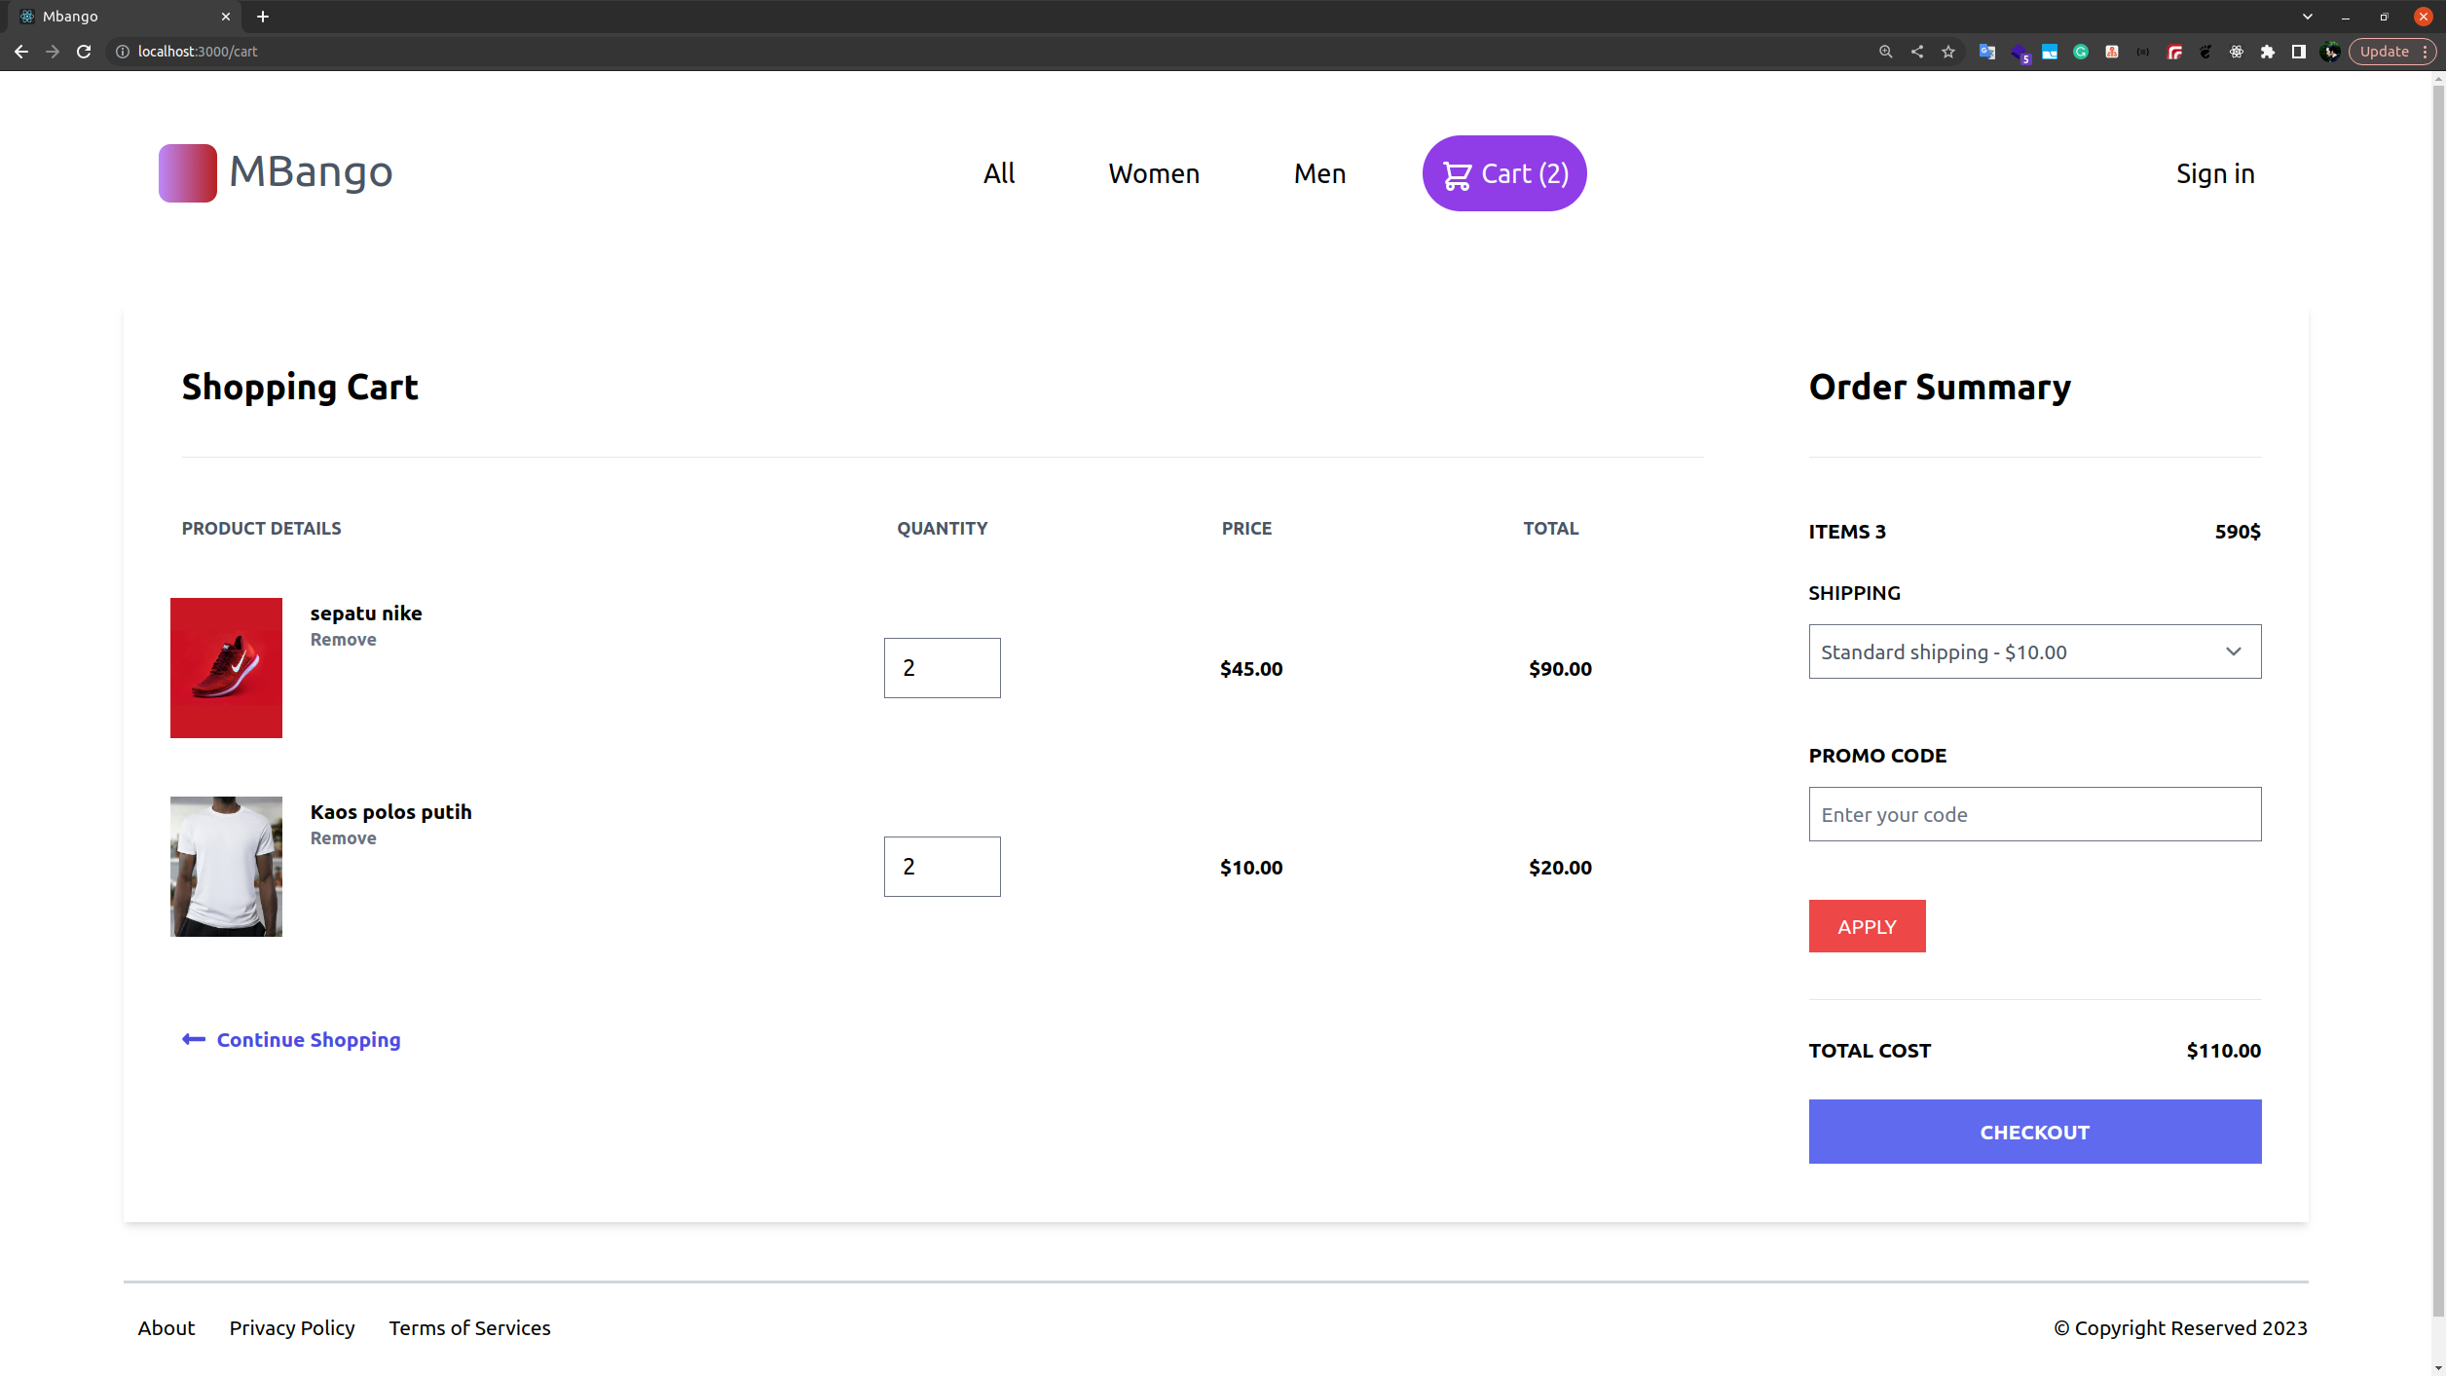The height and width of the screenshot is (1376, 2446).
Task: Open the Grammarly extension icon
Action: point(2081,52)
